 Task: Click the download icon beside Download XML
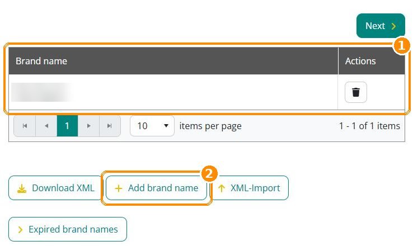[x=22, y=188]
